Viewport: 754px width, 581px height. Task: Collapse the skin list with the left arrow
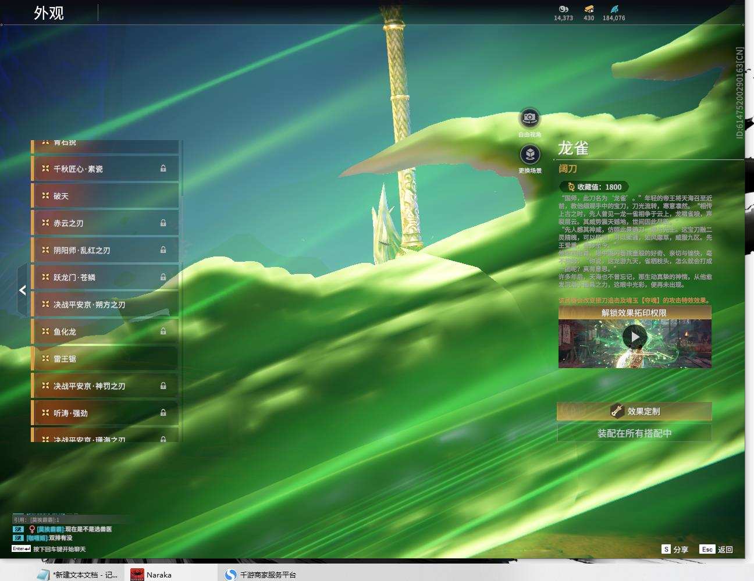(x=23, y=290)
